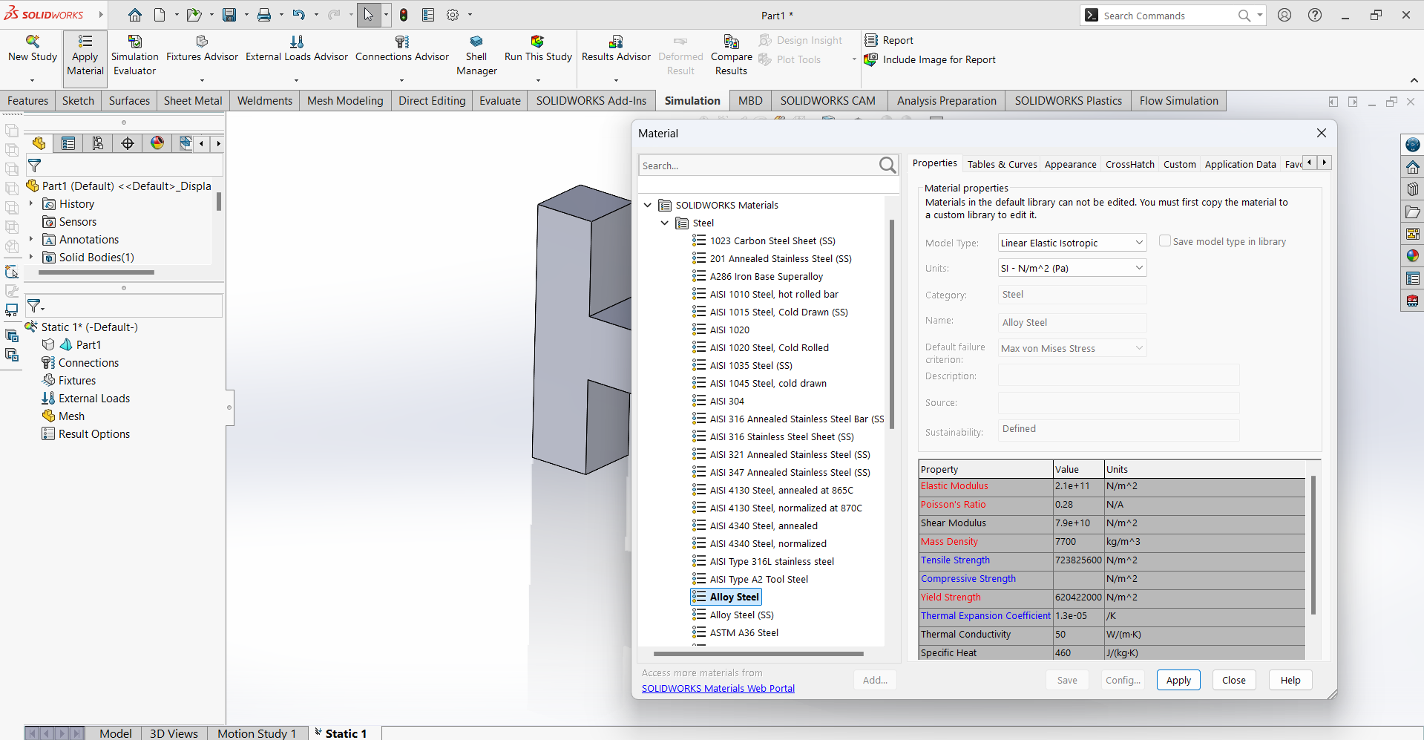Select ASTM A36 Steel material
This screenshot has height=740, width=1424.
click(x=744, y=632)
